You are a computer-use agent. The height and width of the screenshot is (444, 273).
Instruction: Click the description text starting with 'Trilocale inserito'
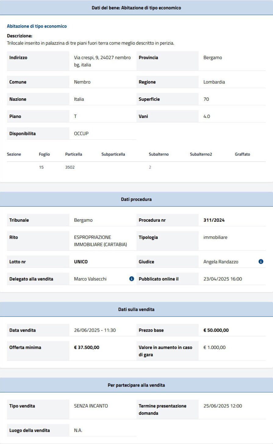(x=91, y=43)
